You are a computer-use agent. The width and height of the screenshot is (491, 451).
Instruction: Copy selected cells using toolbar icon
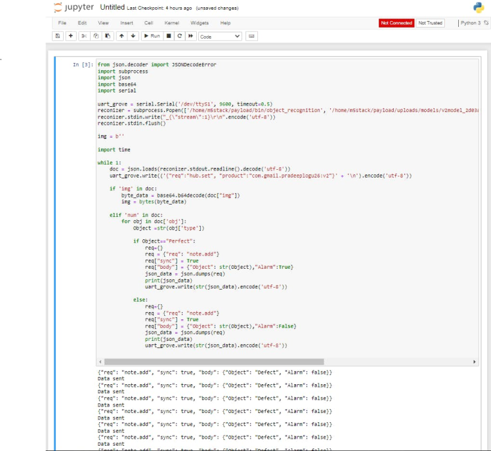pos(96,36)
